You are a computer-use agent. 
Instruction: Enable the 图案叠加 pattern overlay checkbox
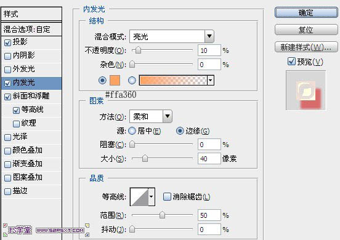click(x=7, y=178)
